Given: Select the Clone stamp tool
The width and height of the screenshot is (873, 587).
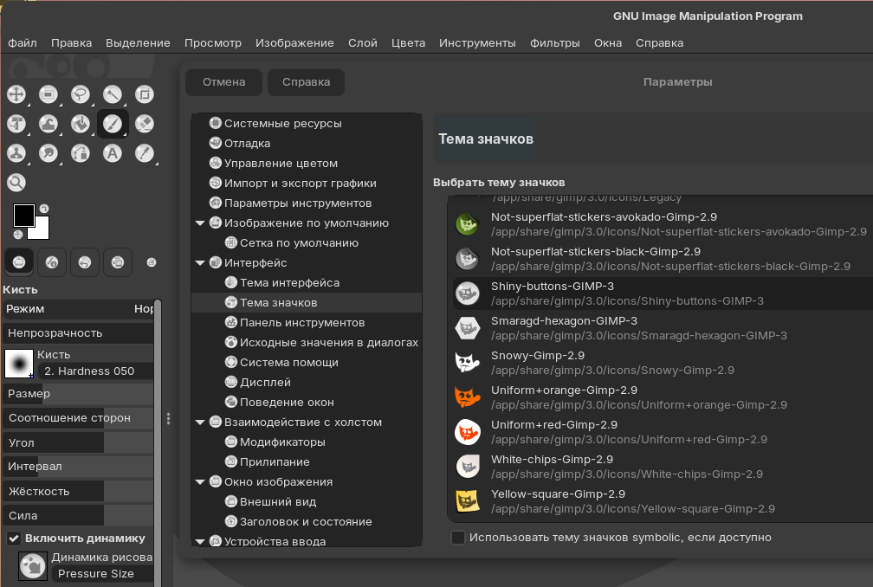Looking at the screenshot, I should (16, 153).
